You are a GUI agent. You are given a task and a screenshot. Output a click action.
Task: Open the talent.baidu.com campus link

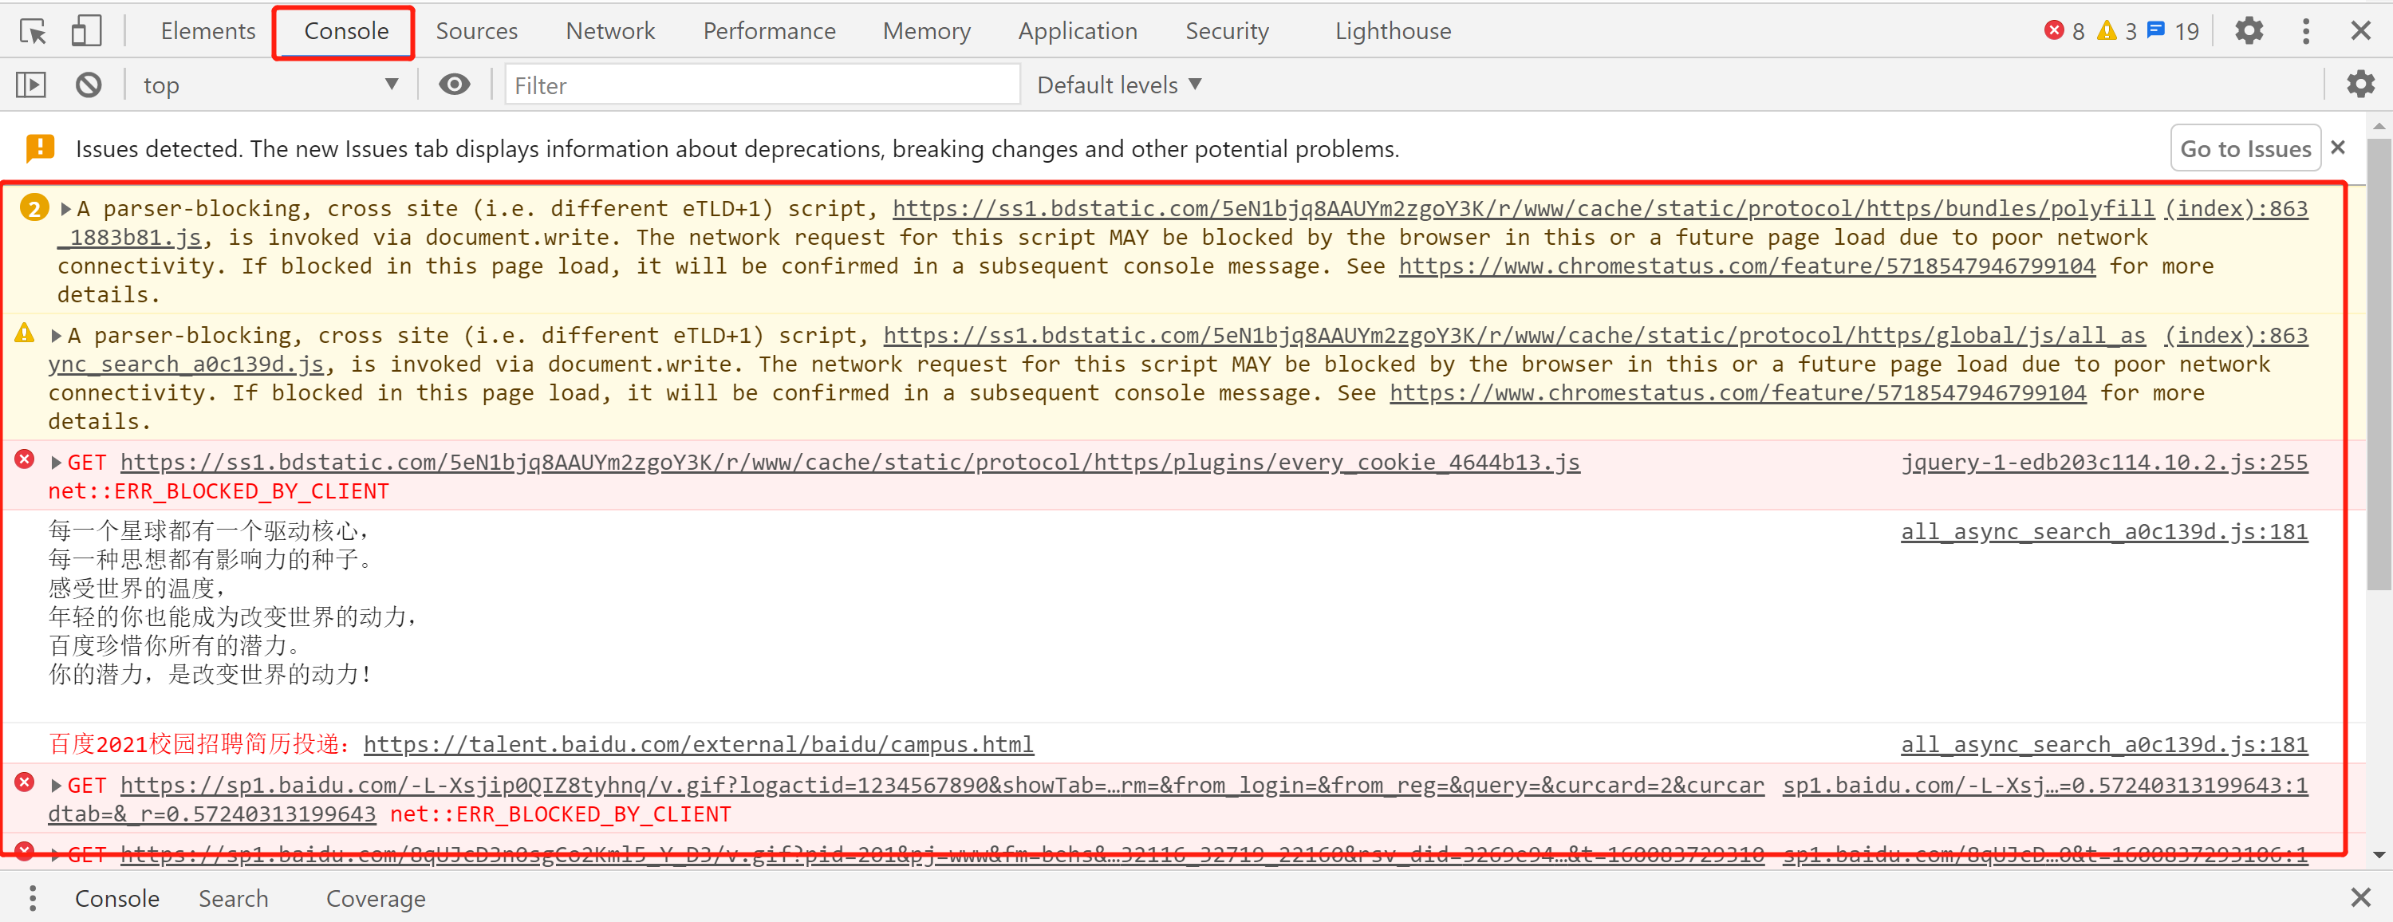(x=698, y=743)
